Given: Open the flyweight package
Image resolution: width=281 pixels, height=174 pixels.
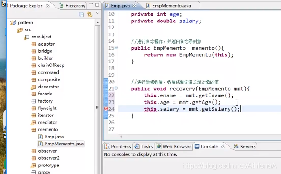Looking at the screenshot, I should (x=47, y=108).
